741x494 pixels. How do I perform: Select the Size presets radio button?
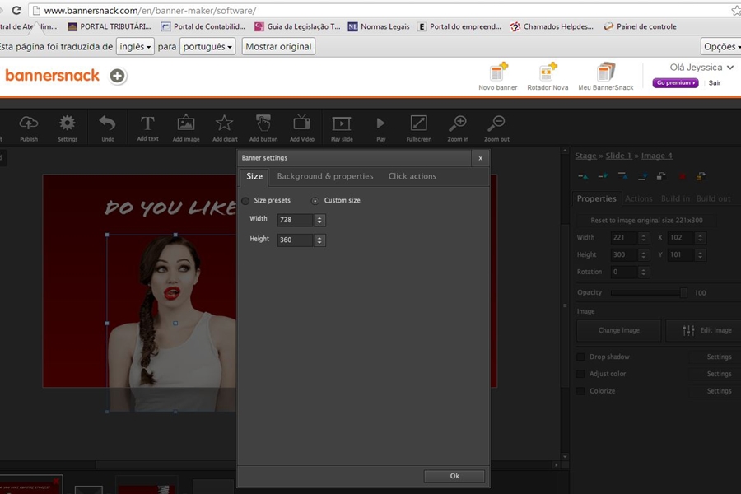pos(245,201)
